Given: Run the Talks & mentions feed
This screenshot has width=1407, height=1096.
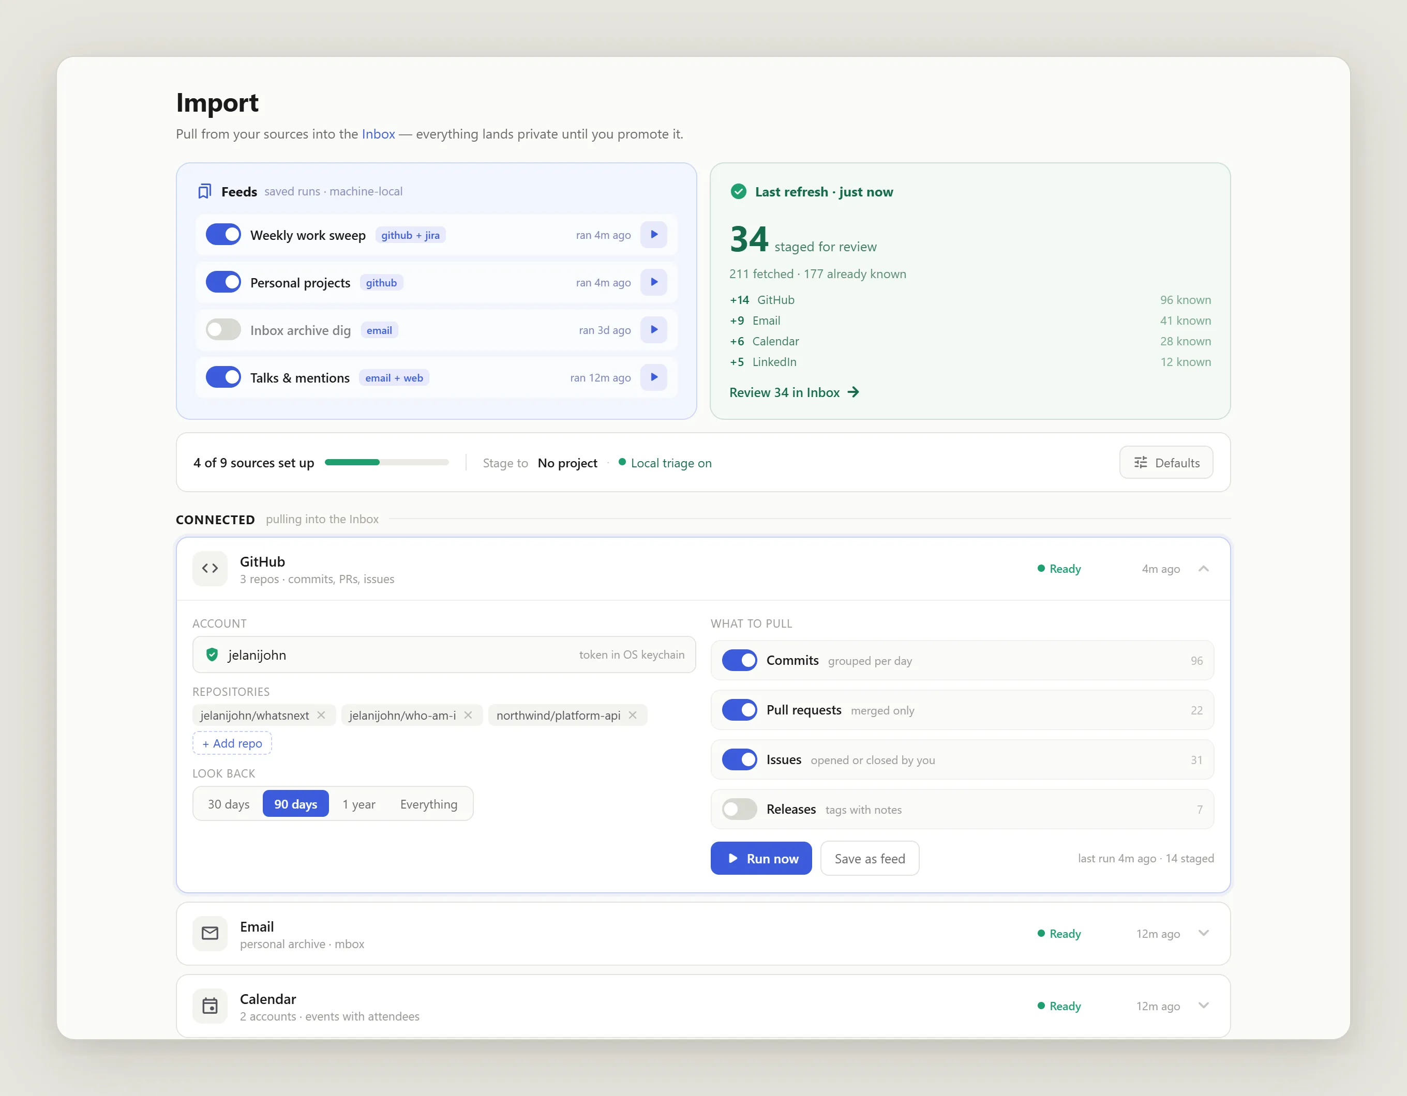Looking at the screenshot, I should 653,377.
